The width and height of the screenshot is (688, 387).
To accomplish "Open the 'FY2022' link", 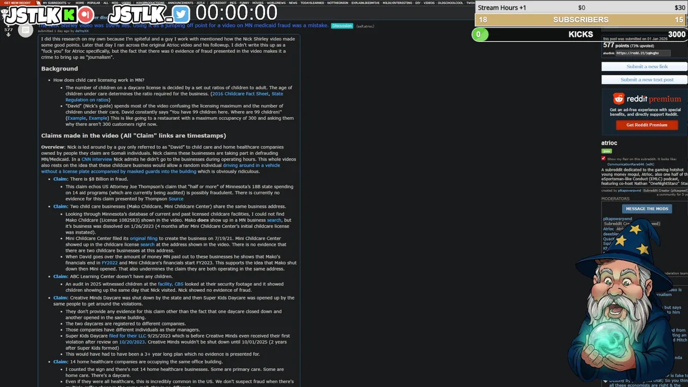I will click(x=109, y=263).
